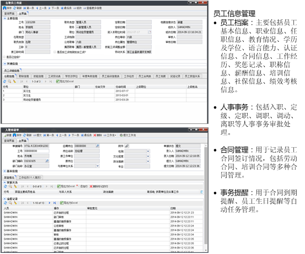305x254 pixels.
Task: Open the 与原单位关系 dropdown
Action: pyautogui.click(x=98, y=166)
